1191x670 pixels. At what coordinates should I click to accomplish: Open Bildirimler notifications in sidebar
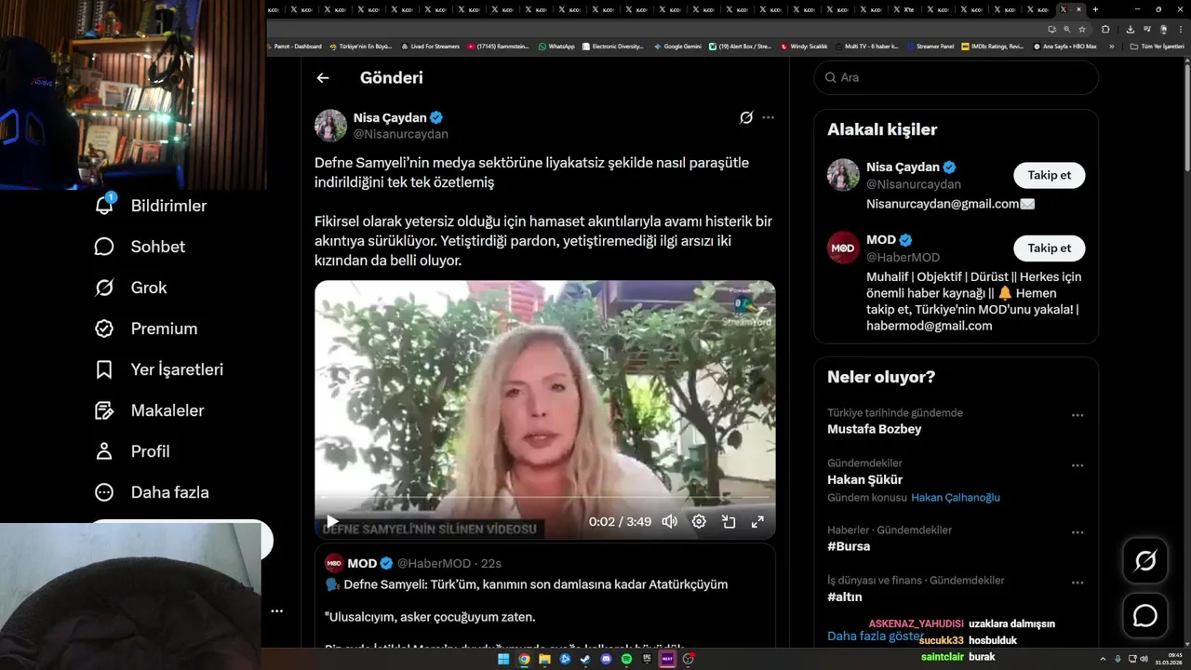tap(151, 206)
